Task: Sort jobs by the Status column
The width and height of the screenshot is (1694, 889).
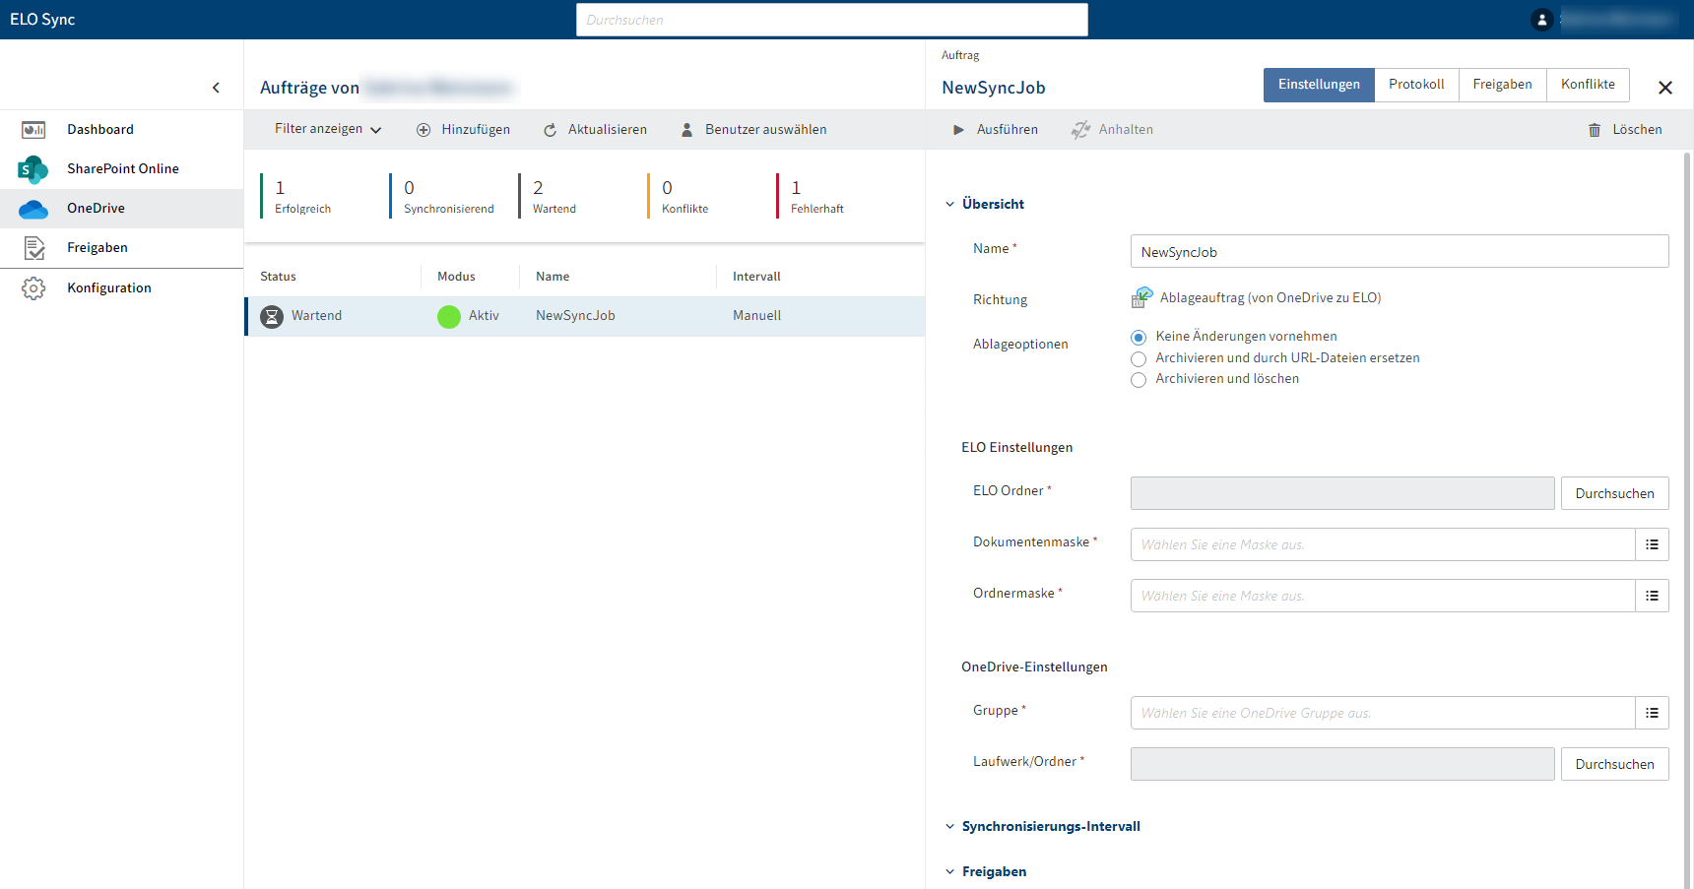Action: point(278,277)
